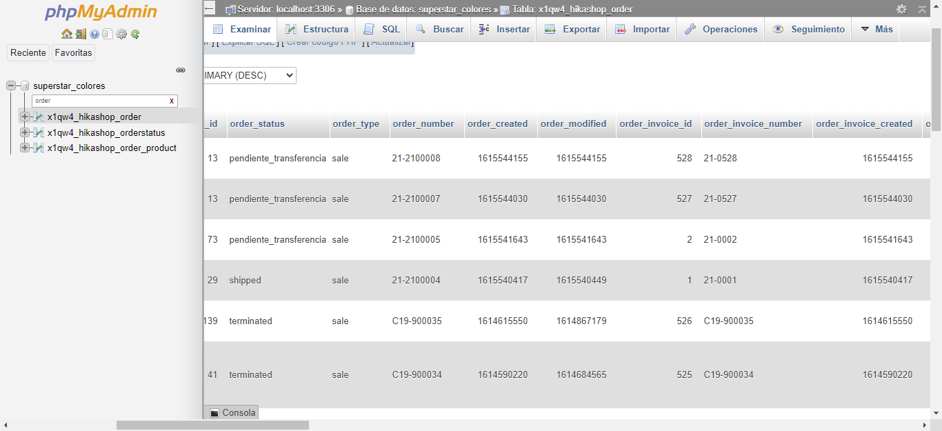Open the Más dropdown menu
The image size is (942, 431).
point(876,29)
